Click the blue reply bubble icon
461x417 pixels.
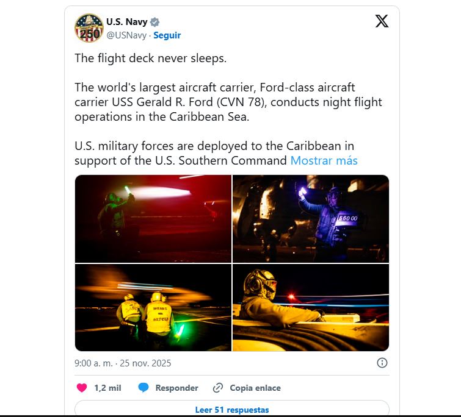point(143,388)
